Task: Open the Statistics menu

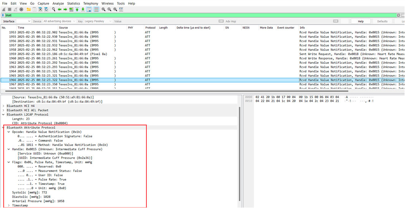Action: coord(74,3)
